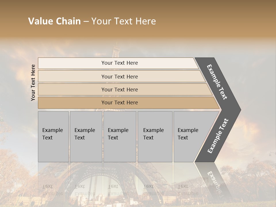Select the reflected text below the second box
The height and width of the screenshot is (207, 276).
pyautogui.click(x=84, y=190)
